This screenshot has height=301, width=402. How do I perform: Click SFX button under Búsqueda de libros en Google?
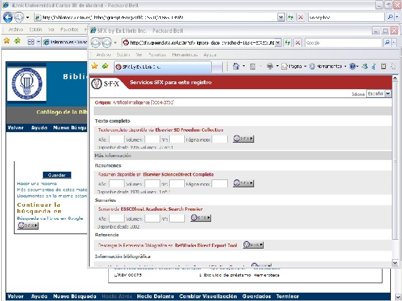28,225
